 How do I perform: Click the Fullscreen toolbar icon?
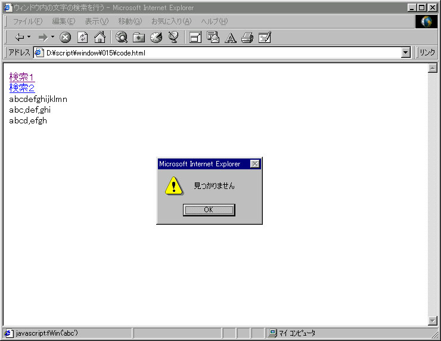click(195, 37)
